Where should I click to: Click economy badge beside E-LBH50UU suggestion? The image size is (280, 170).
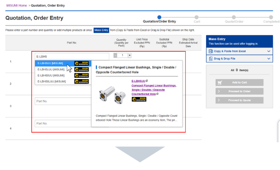click(81, 76)
